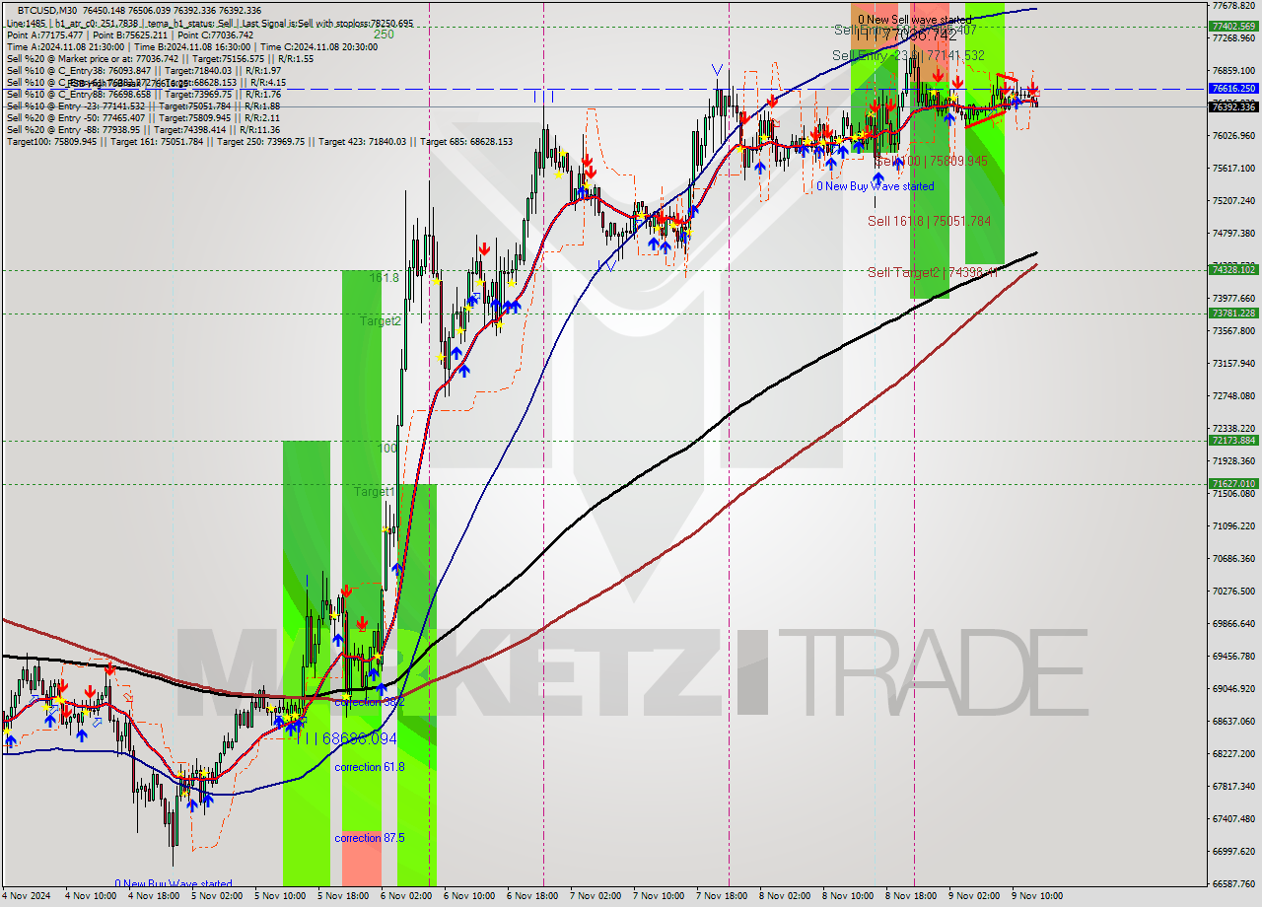The image size is (1262, 907).
Task: Click the 70276.500 price axis label
Action: click(1234, 592)
